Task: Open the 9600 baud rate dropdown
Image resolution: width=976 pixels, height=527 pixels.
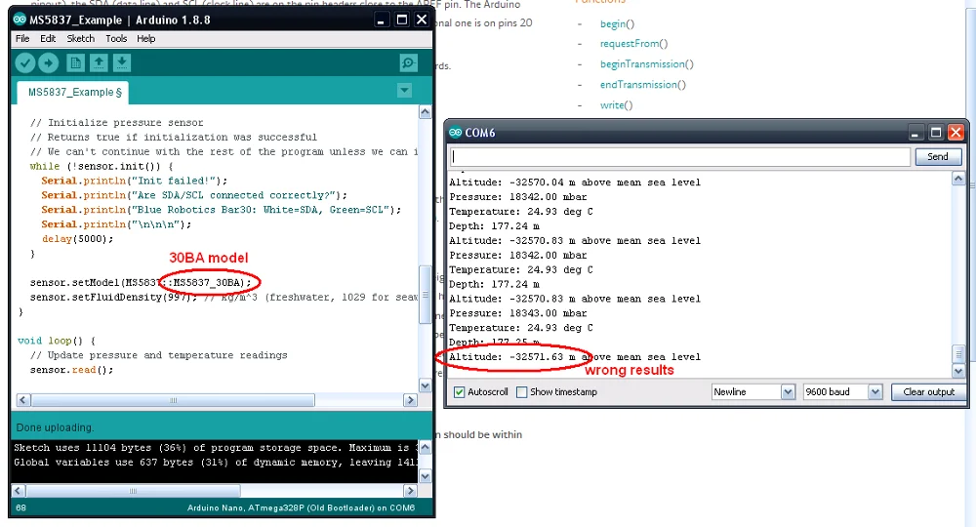Action: [843, 392]
